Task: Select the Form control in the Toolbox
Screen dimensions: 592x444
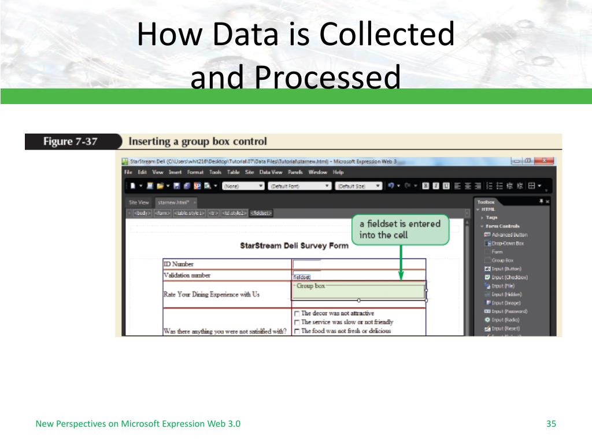Action: pos(494,252)
